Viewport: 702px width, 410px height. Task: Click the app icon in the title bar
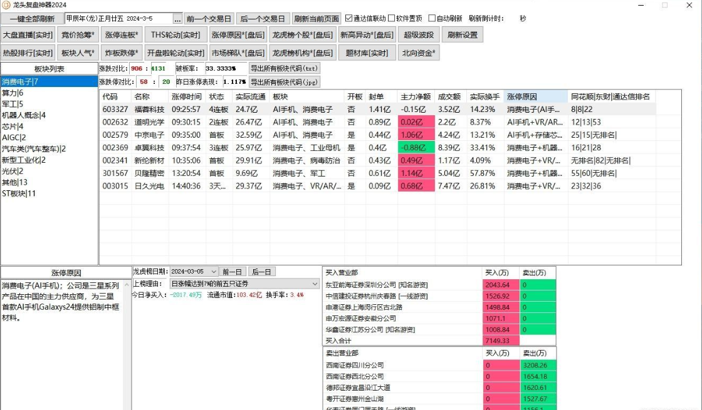6,5
